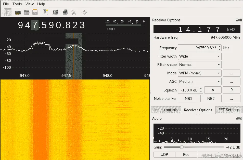Screen dimensions: 243x160
Task: Toggle the NB1 noise blanker
Action: (x=188, y=99)
